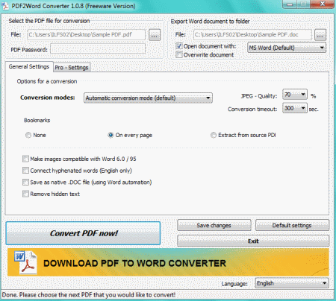Close the PDF2Word Converter window
The image size is (336, 301).
pos(322,4)
